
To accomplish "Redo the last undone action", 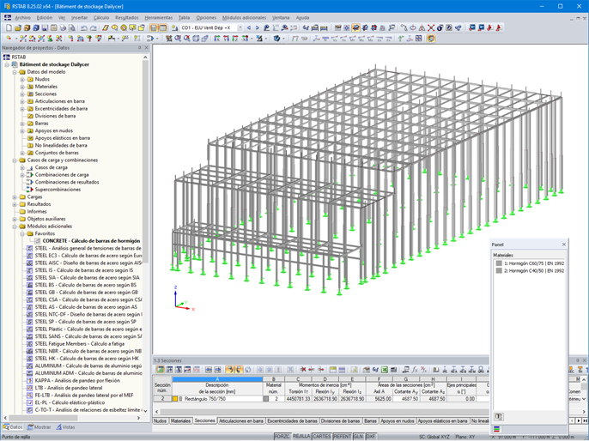I will pos(93,27).
